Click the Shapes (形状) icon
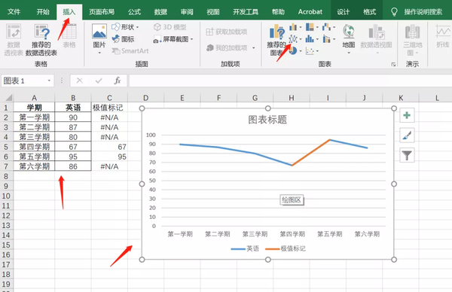 [116, 27]
